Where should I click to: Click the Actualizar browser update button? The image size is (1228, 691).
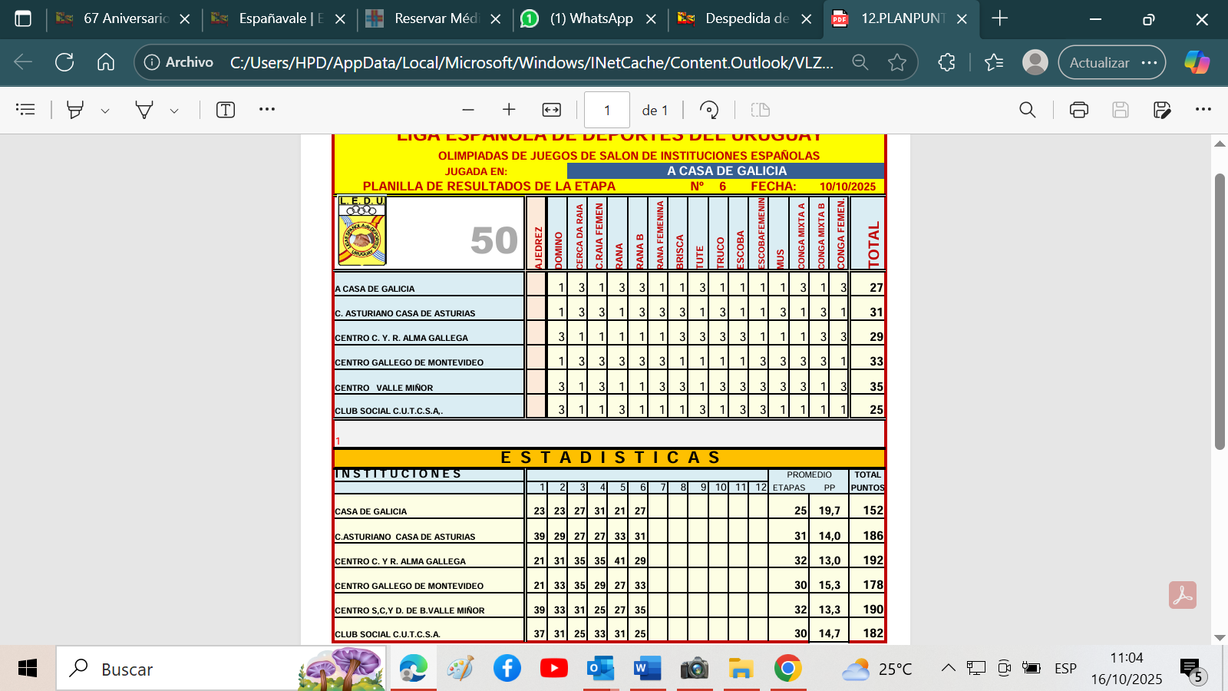click(1099, 63)
